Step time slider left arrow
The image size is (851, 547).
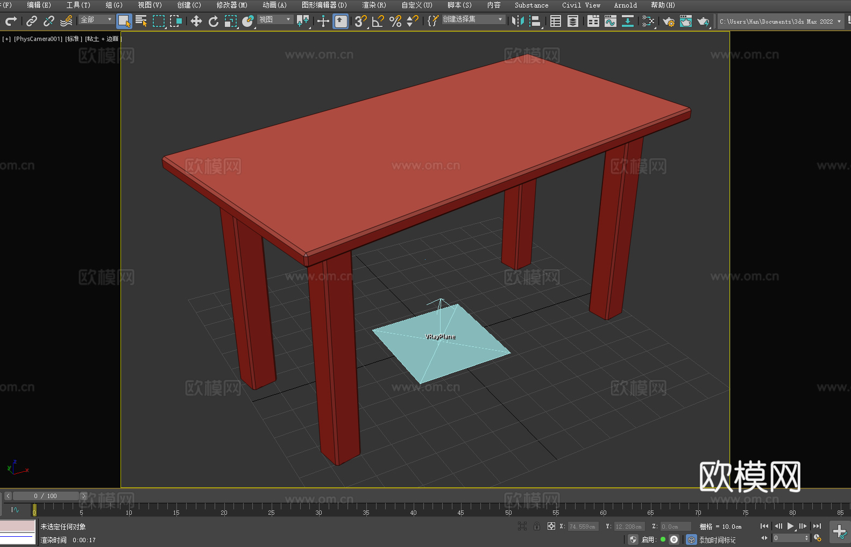tap(8, 496)
